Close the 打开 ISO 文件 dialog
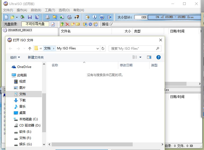204x150 pixels. tap(161, 40)
